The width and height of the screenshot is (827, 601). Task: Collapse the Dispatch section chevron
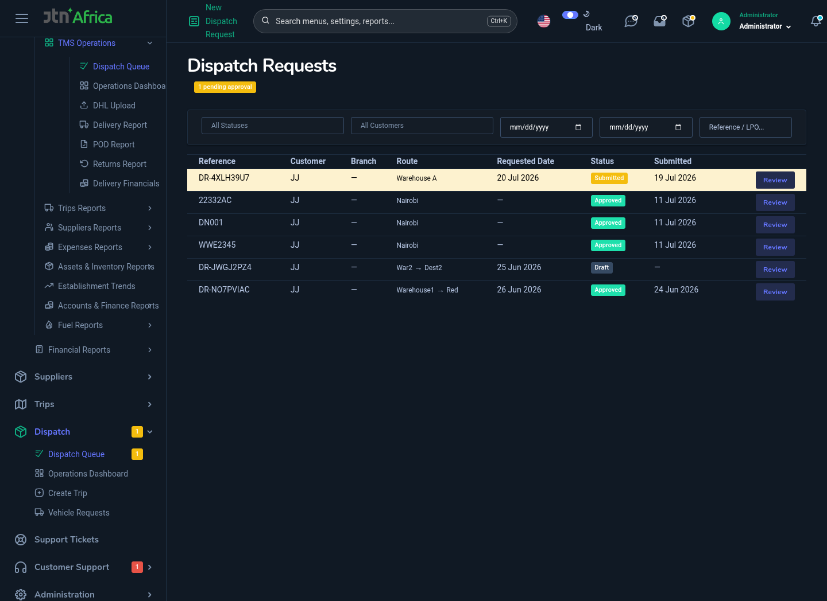[x=150, y=432]
